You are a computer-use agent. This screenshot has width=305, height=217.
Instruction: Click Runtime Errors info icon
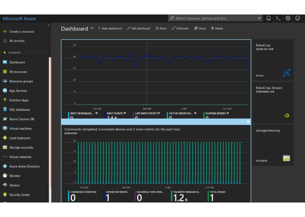click(228, 113)
